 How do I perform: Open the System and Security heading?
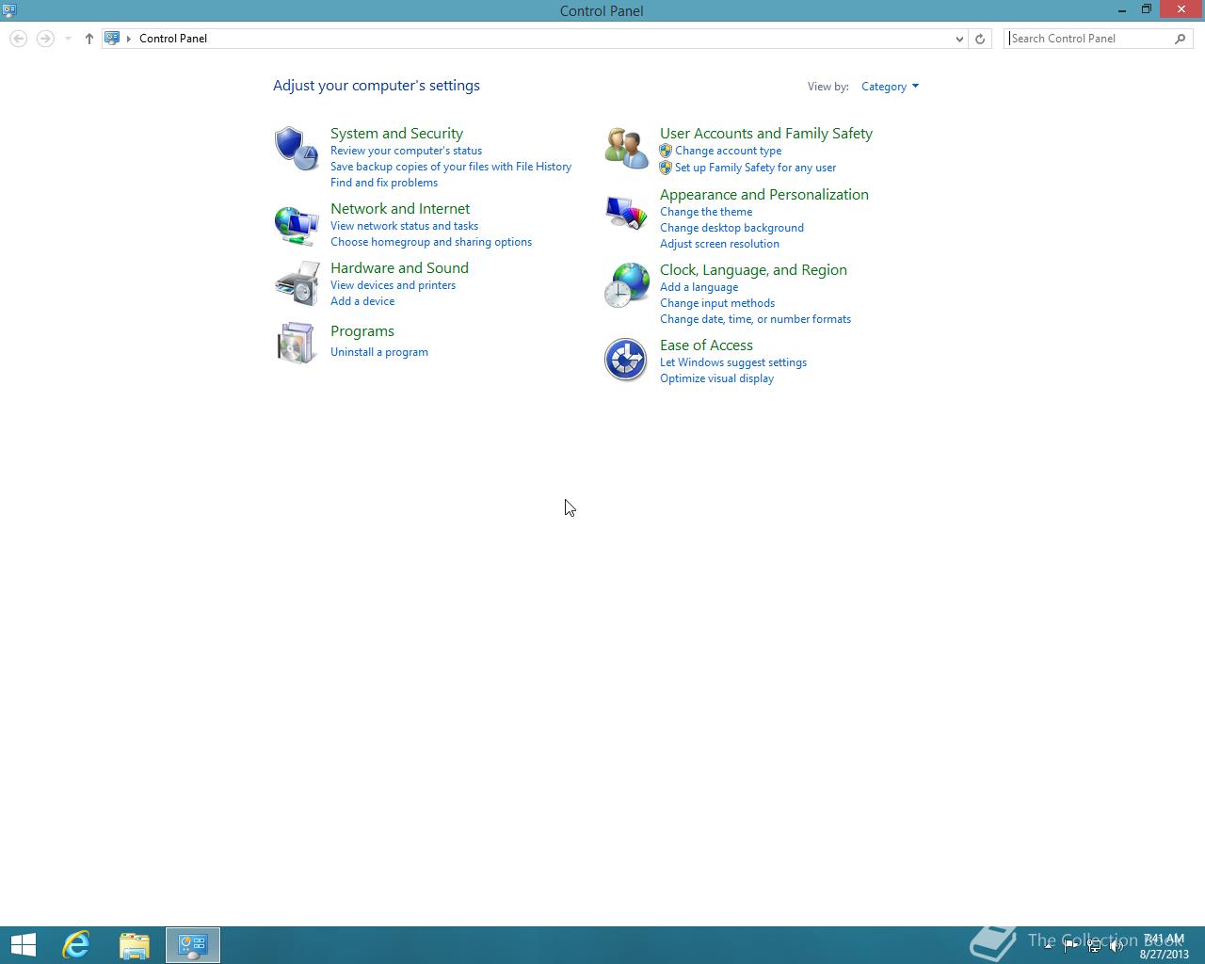click(x=396, y=134)
